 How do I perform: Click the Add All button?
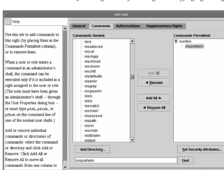(x=154, y=98)
